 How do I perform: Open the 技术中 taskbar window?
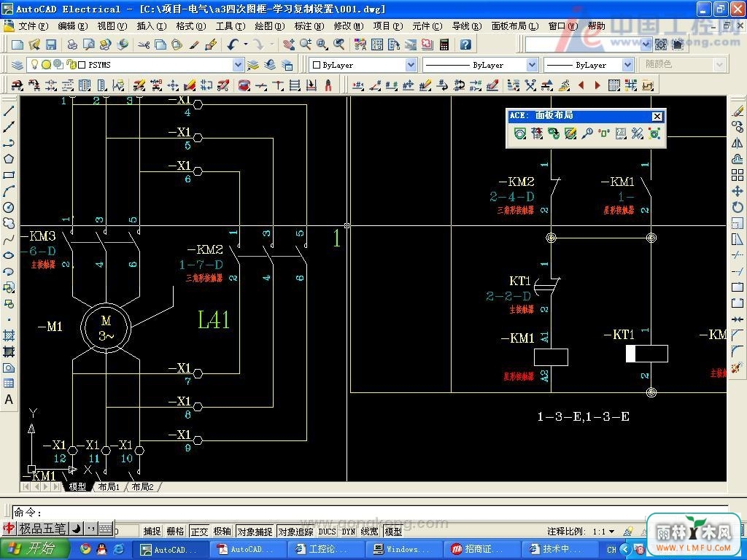point(558,550)
